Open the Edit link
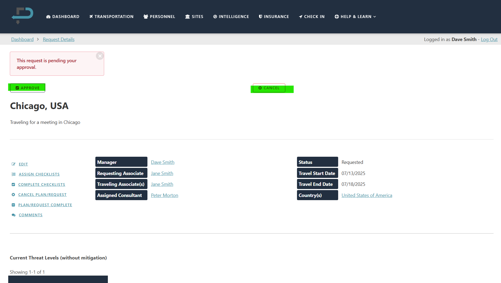 (23, 164)
